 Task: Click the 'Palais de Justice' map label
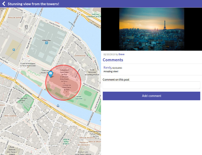14,18
